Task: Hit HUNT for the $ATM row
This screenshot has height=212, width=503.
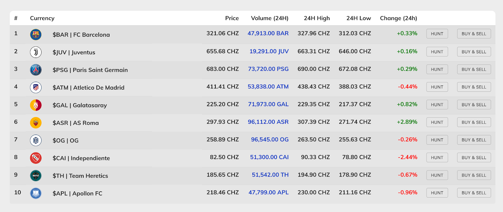Action: point(437,87)
